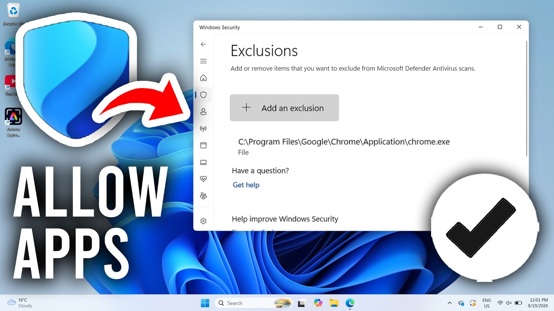554x311 pixels.
Task: Open Family options in the sidebar
Action: coord(203,196)
